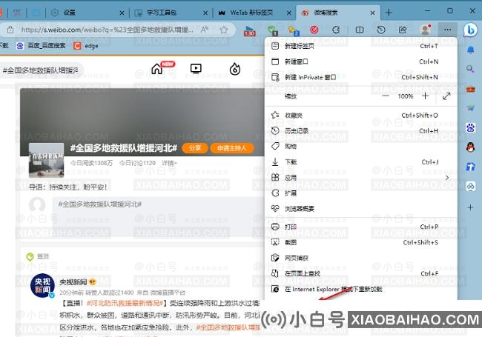Click the search magnifier in sidebar
The image size is (482, 337).
tap(470, 69)
